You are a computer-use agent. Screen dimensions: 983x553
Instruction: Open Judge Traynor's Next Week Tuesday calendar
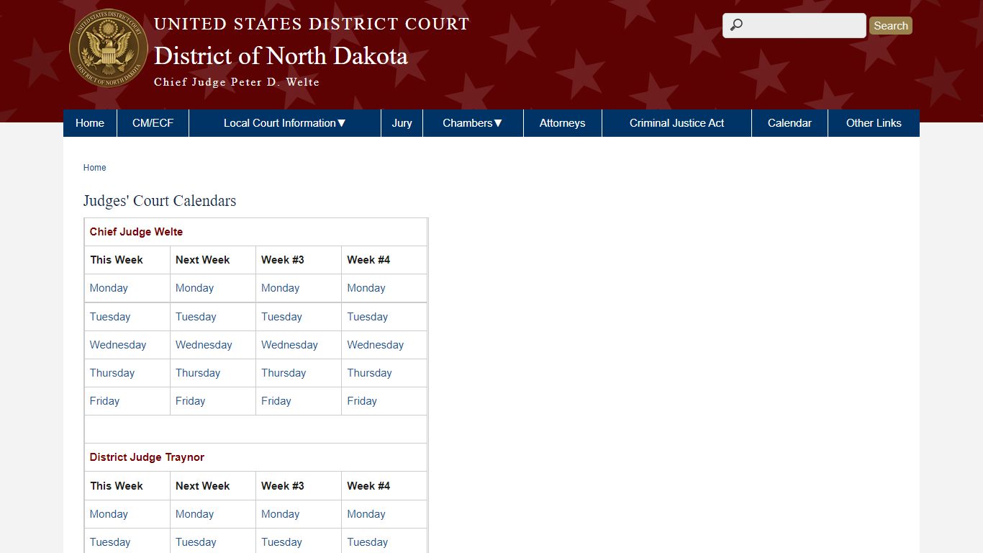196,542
